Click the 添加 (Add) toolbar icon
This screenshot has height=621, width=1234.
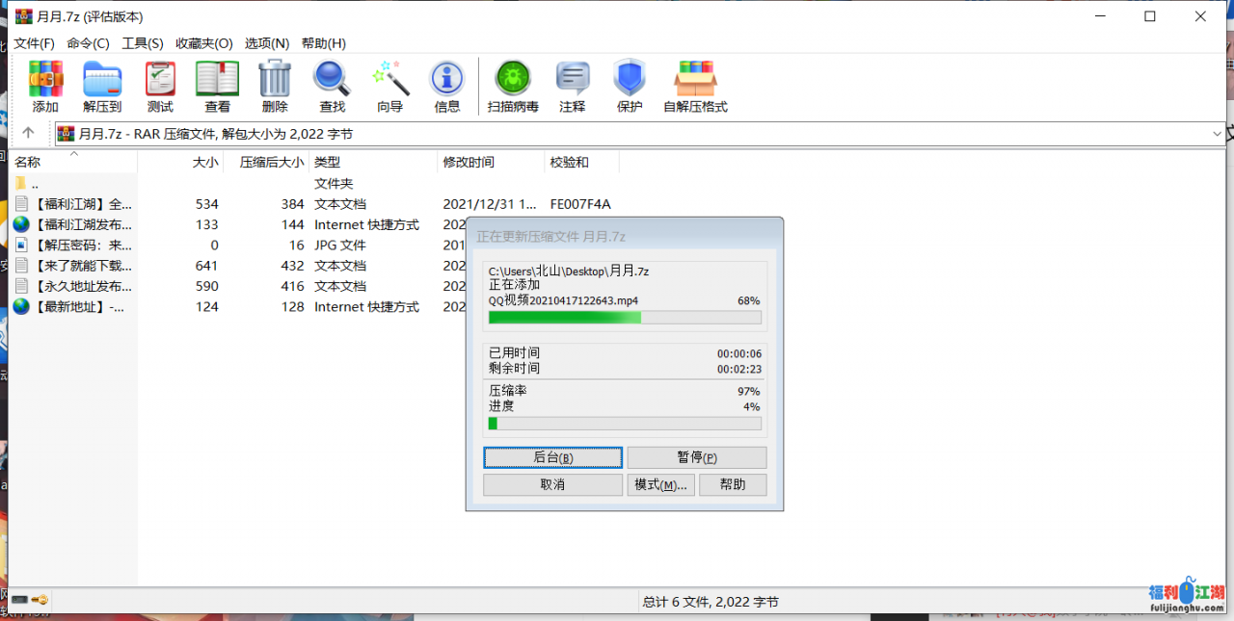45,87
